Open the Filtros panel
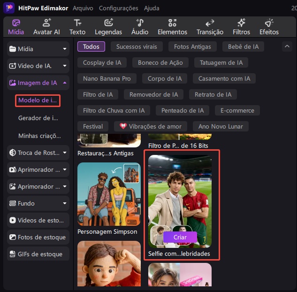This screenshot has height=292, width=297. [241, 27]
